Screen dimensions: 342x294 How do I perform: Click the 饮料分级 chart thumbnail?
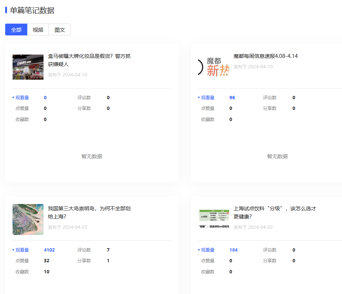214,219
